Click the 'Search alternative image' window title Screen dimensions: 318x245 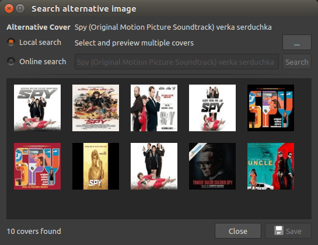click(x=84, y=9)
